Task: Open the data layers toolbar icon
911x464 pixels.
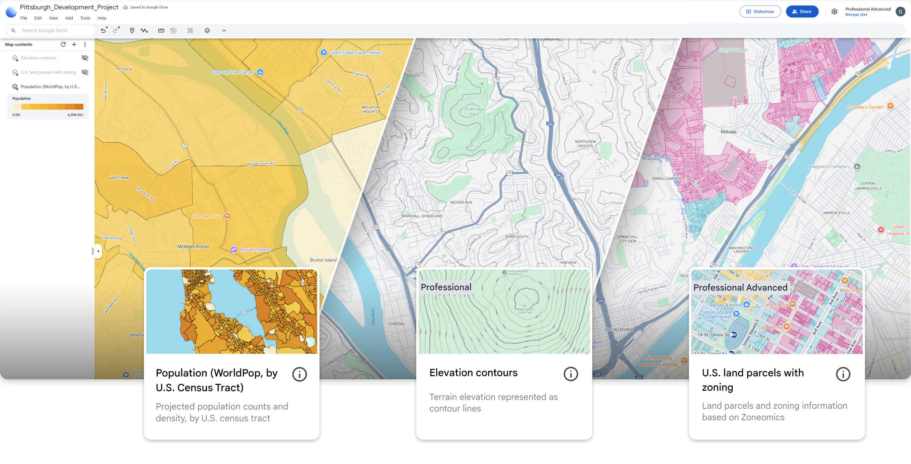Action: [x=207, y=31]
